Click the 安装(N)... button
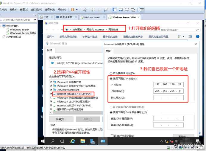 [x=61, y=119]
